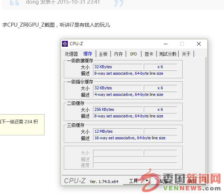Expand the 工具 dropdown arrow
This screenshot has width=224, height=194.
(x=147, y=181)
